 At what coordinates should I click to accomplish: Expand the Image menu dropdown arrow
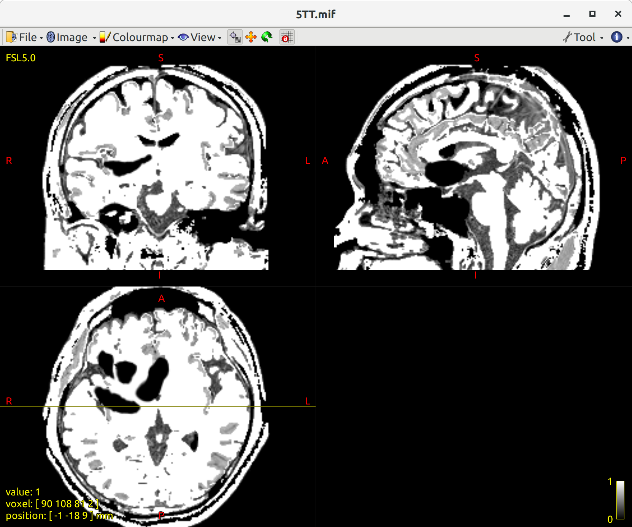94,38
